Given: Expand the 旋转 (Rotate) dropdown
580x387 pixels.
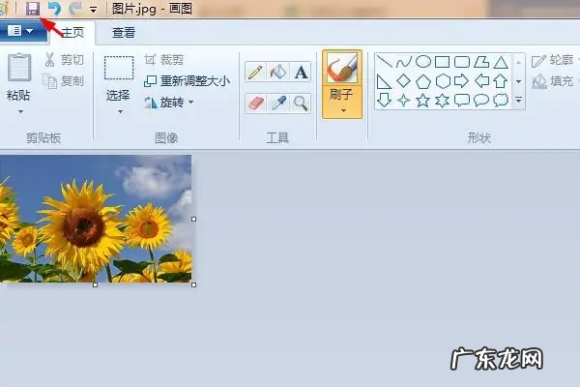Looking at the screenshot, I should click(191, 102).
